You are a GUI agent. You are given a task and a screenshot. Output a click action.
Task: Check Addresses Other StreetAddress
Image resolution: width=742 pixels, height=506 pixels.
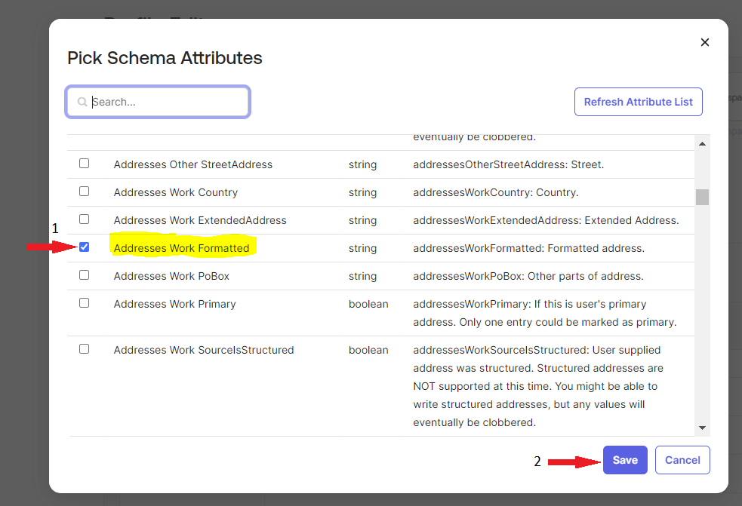[84, 163]
